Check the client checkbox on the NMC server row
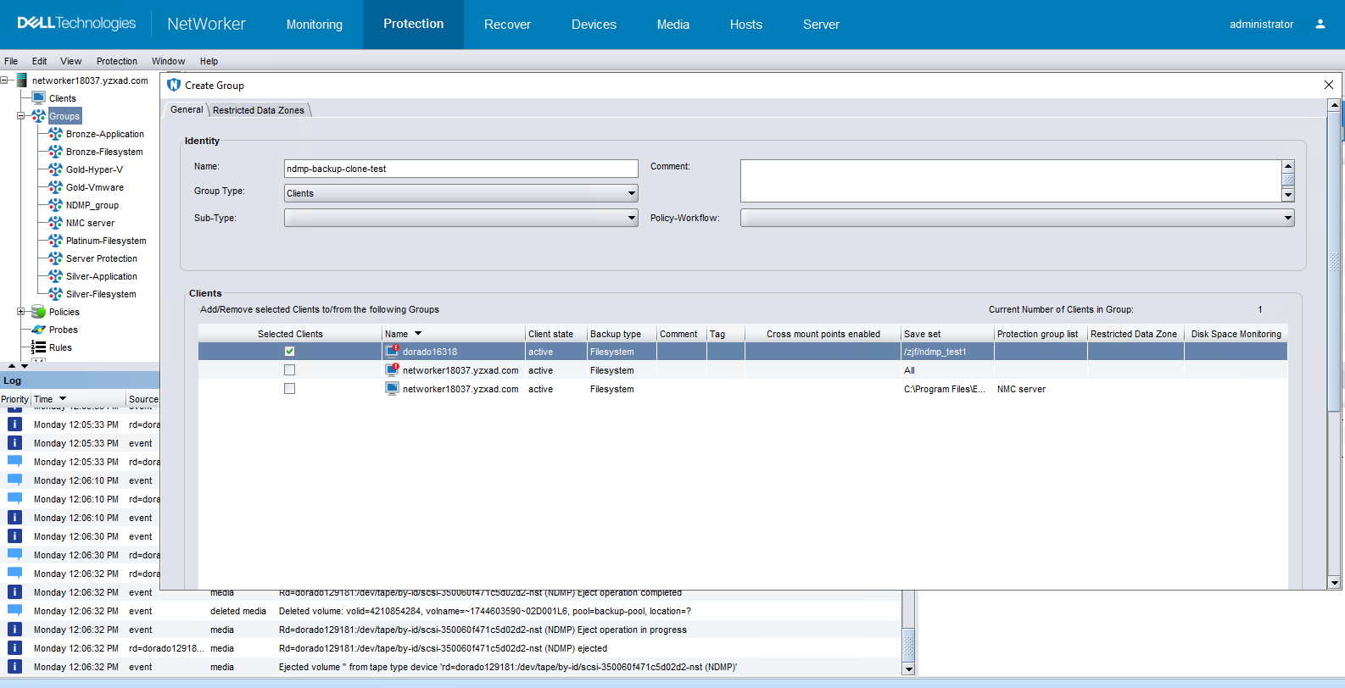The image size is (1345, 688). (290, 388)
